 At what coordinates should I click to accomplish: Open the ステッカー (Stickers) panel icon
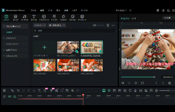tap(72, 16)
